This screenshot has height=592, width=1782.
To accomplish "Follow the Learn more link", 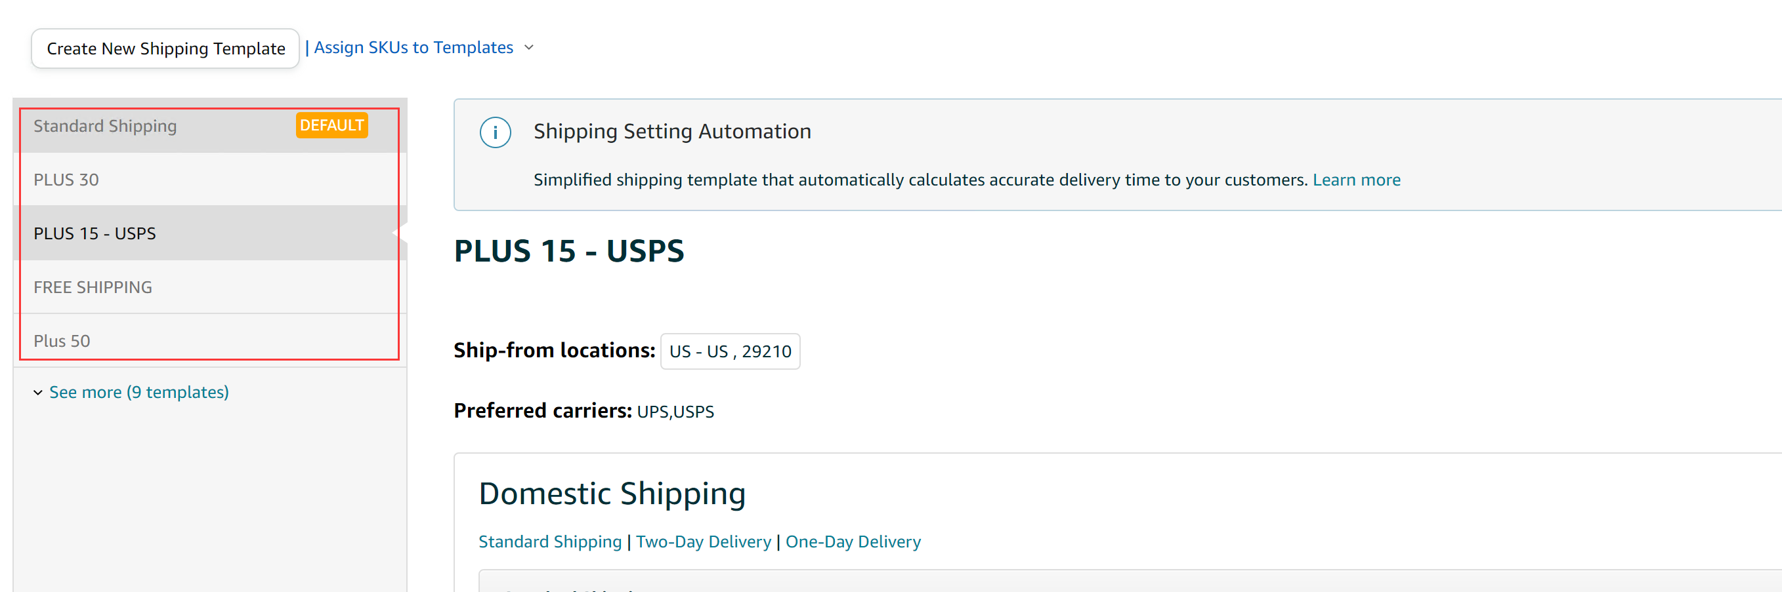I will tap(1356, 180).
